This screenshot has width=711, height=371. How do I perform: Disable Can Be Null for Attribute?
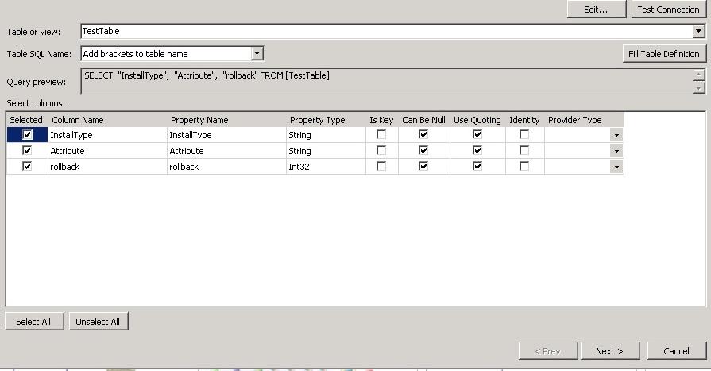423,150
